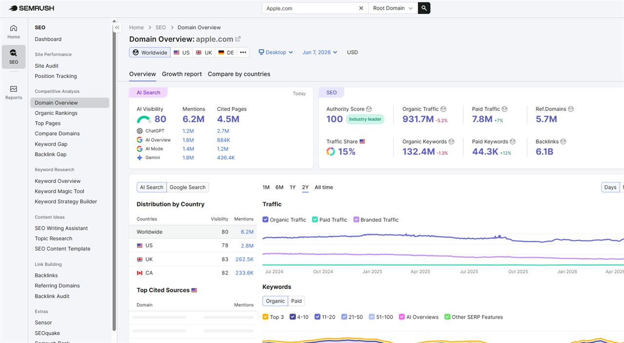Set chart range to 1Y

tap(292, 187)
